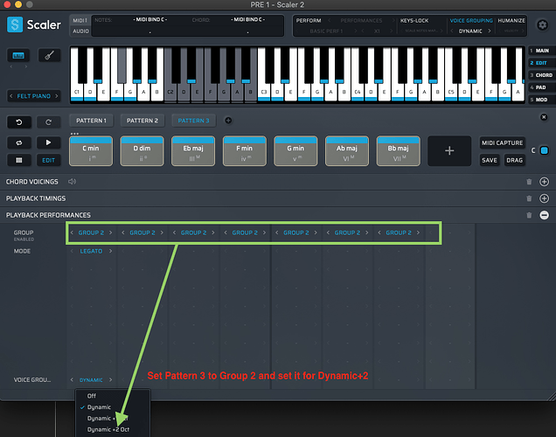This screenshot has height=437, width=556.
Task: Toggle VOICE GROUPING option
Action: click(471, 21)
